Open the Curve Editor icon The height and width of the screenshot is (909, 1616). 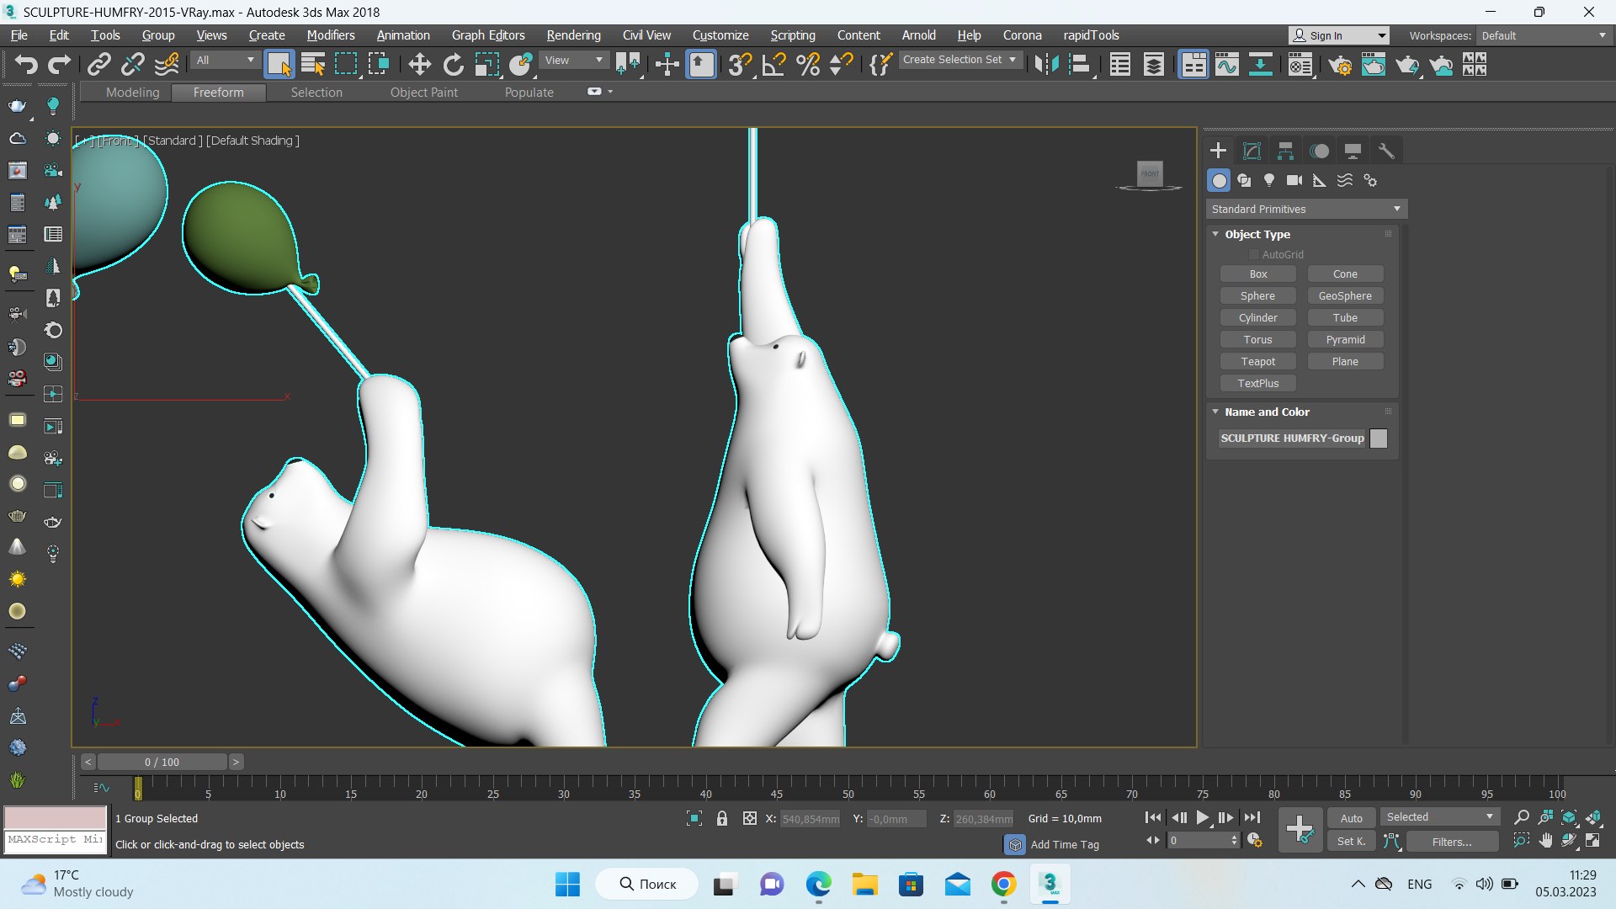(1226, 64)
